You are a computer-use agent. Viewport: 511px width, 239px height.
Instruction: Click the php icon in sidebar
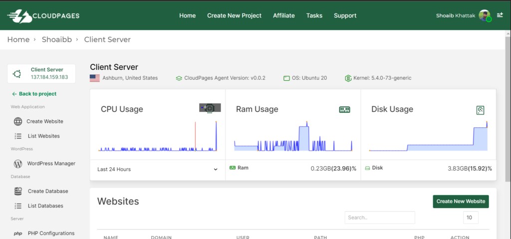coord(18,234)
